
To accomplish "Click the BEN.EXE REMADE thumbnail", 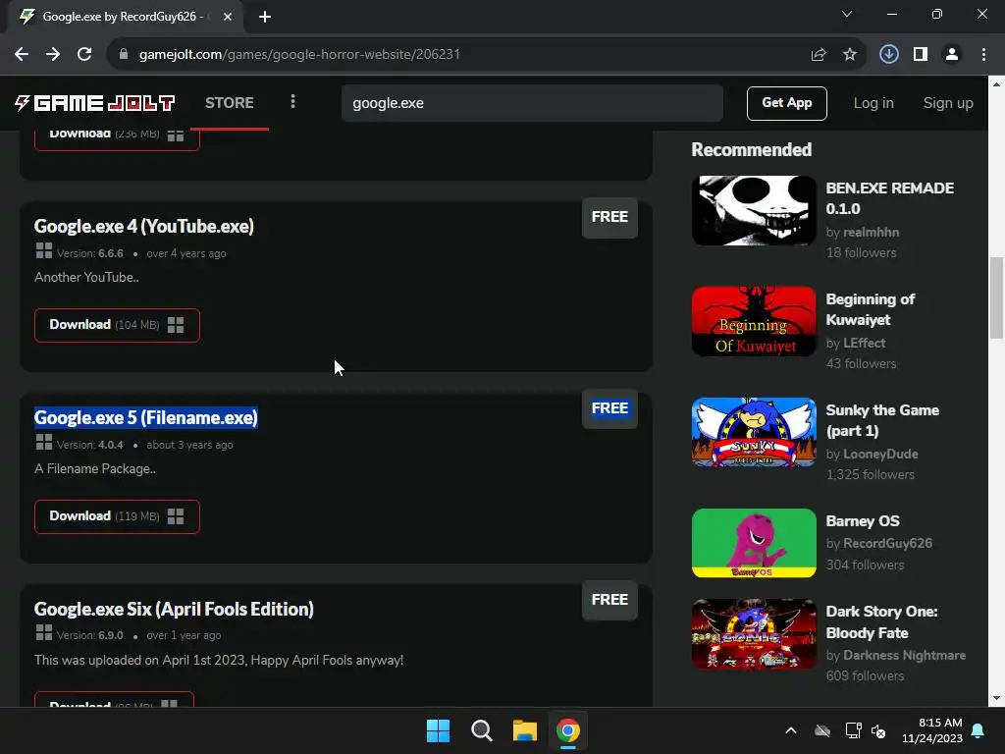I will pyautogui.click(x=754, y=210).
